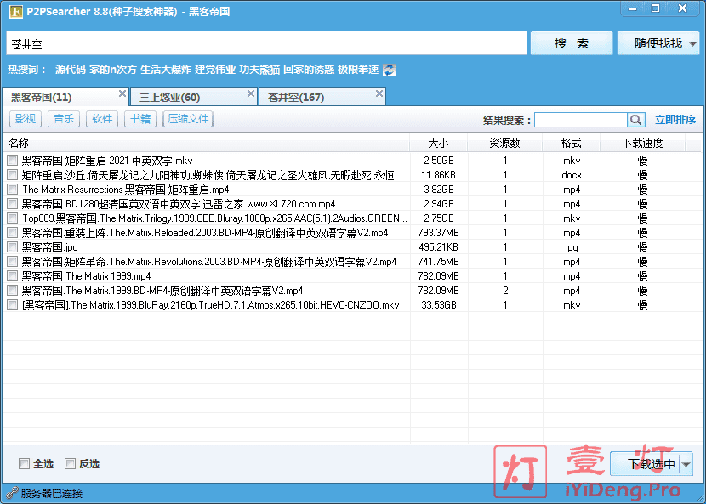Check the 黑客帝国.jpg row checkbox
The width and height of the screenshot is (706, 504).
[13, 247]
